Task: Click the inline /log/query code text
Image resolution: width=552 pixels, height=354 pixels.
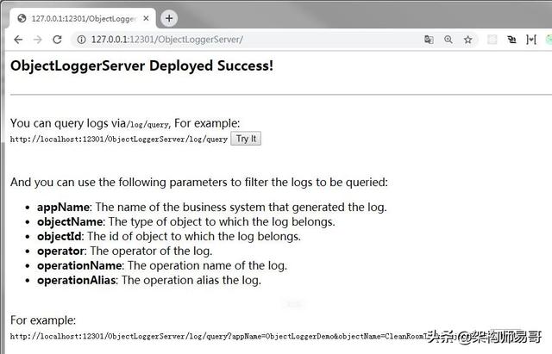Action: click(147, 125)
